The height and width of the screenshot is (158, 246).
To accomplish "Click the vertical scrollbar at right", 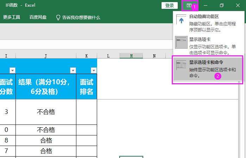I will pos(242,120).
